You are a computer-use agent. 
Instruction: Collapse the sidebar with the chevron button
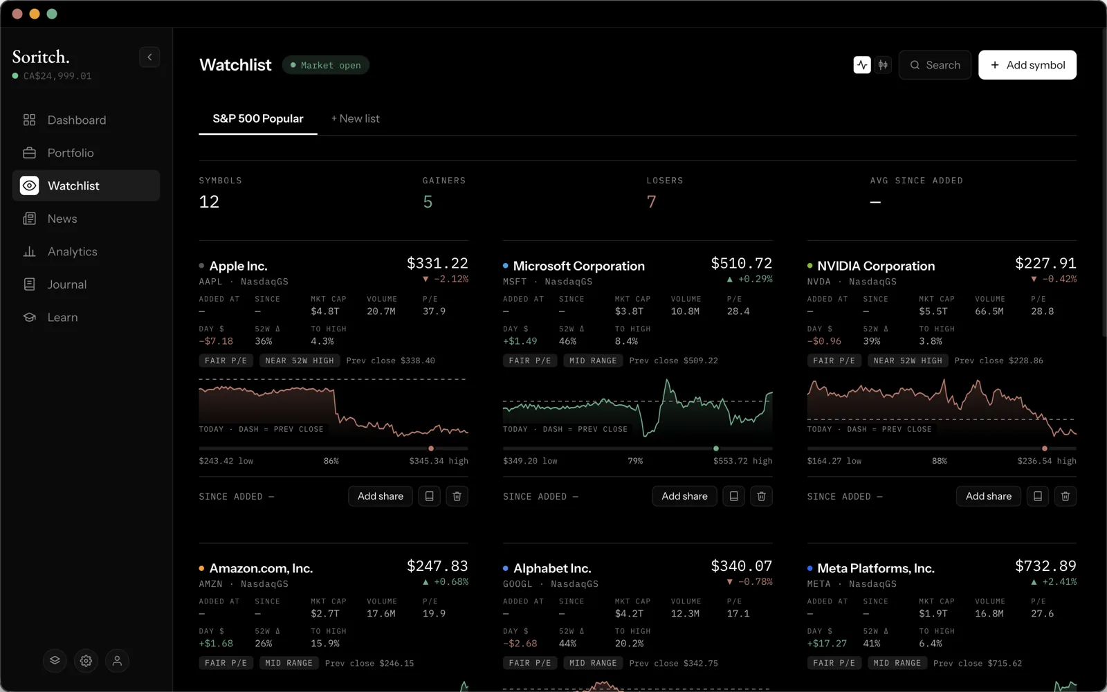pos(149,57)
